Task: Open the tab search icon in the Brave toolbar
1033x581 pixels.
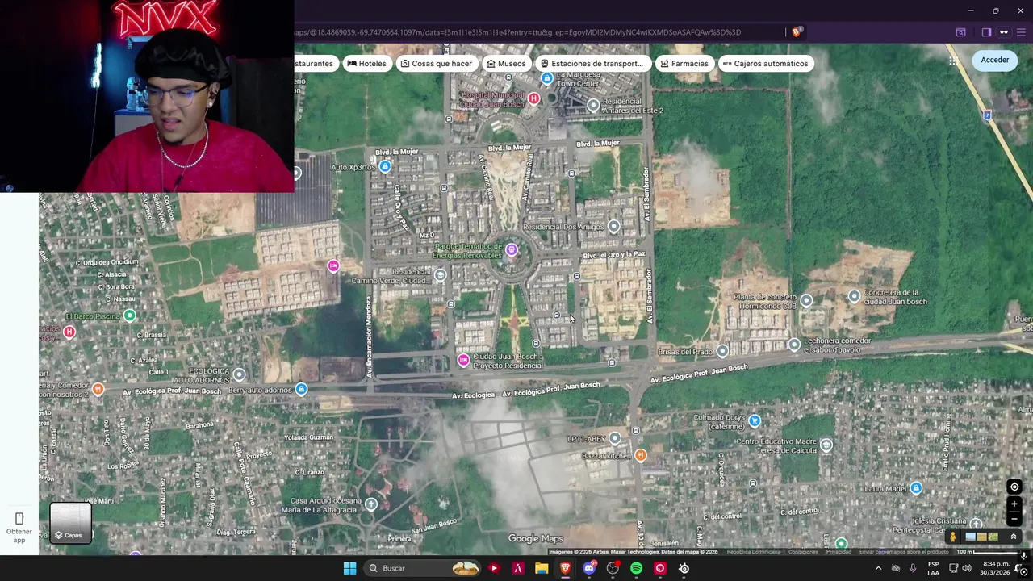Action: coord(961,32)
